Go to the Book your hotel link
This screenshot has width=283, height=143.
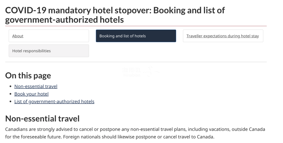pos(31,94)
